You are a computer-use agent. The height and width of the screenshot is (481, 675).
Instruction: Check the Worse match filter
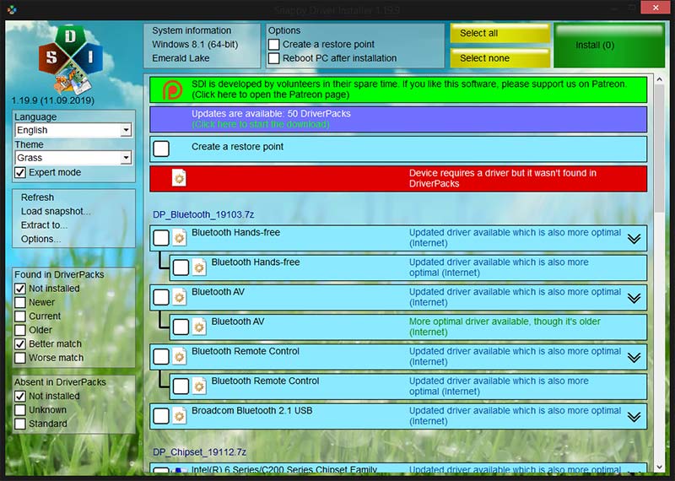click(x=20, y=358)
